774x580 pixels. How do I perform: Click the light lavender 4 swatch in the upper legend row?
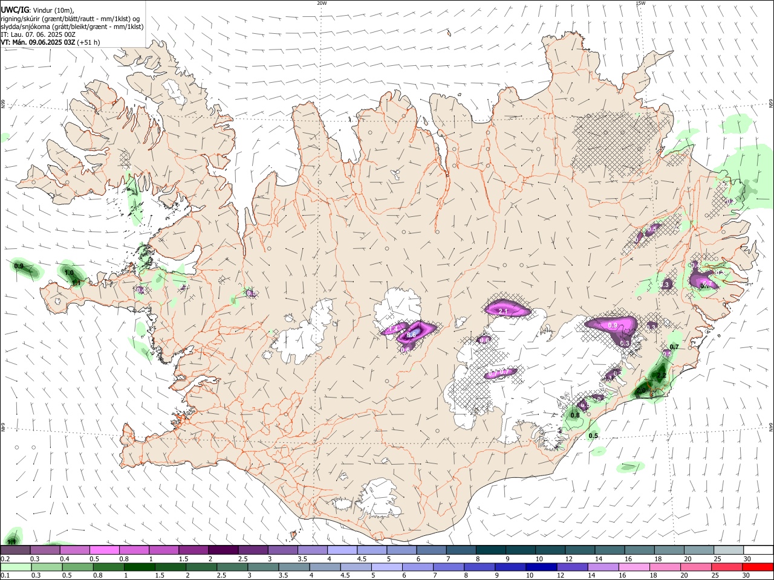click(341, 550)
